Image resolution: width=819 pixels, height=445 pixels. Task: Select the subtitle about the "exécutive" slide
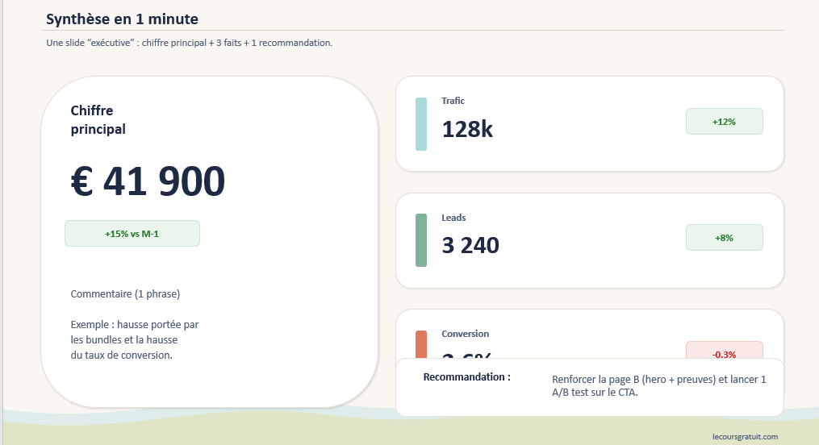pyautogui.click(x=190, y=43)
